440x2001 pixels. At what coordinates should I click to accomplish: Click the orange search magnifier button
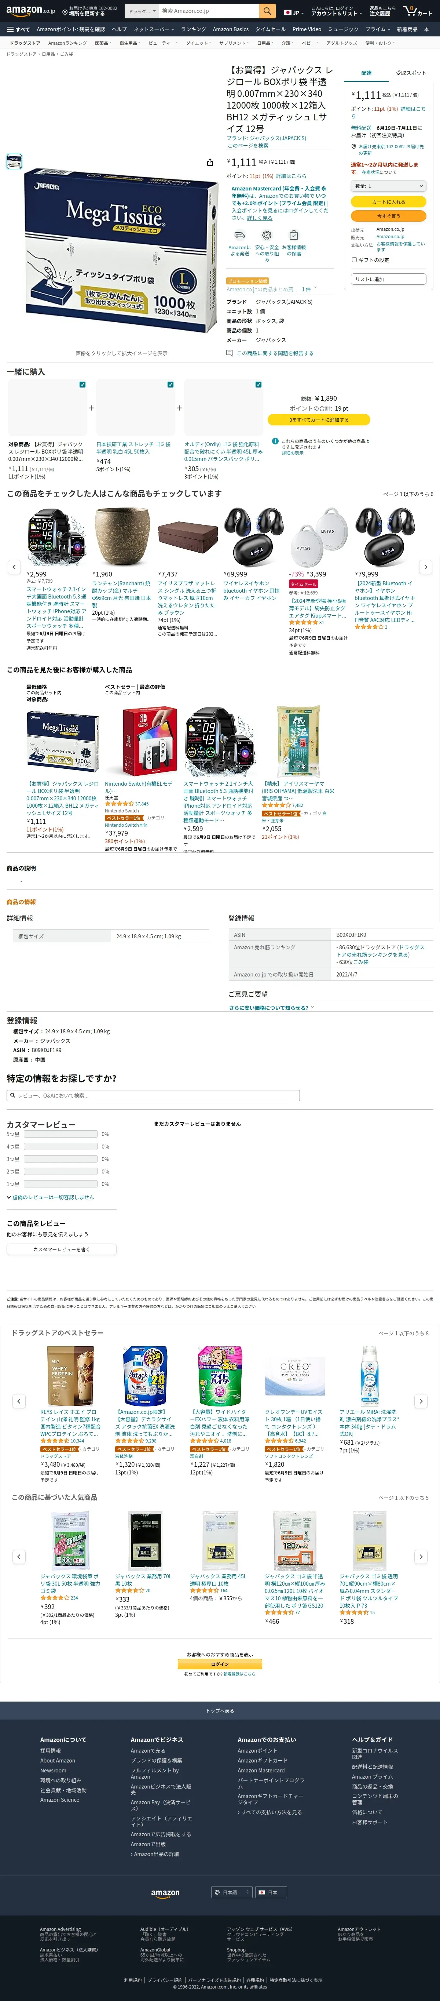point(267,11)
